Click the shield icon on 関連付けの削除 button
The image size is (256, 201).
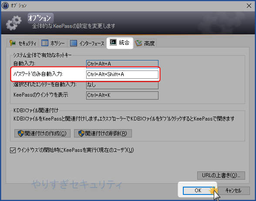81,133
